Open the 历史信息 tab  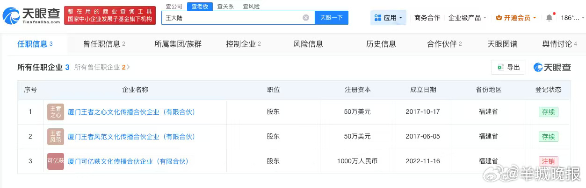381,44
